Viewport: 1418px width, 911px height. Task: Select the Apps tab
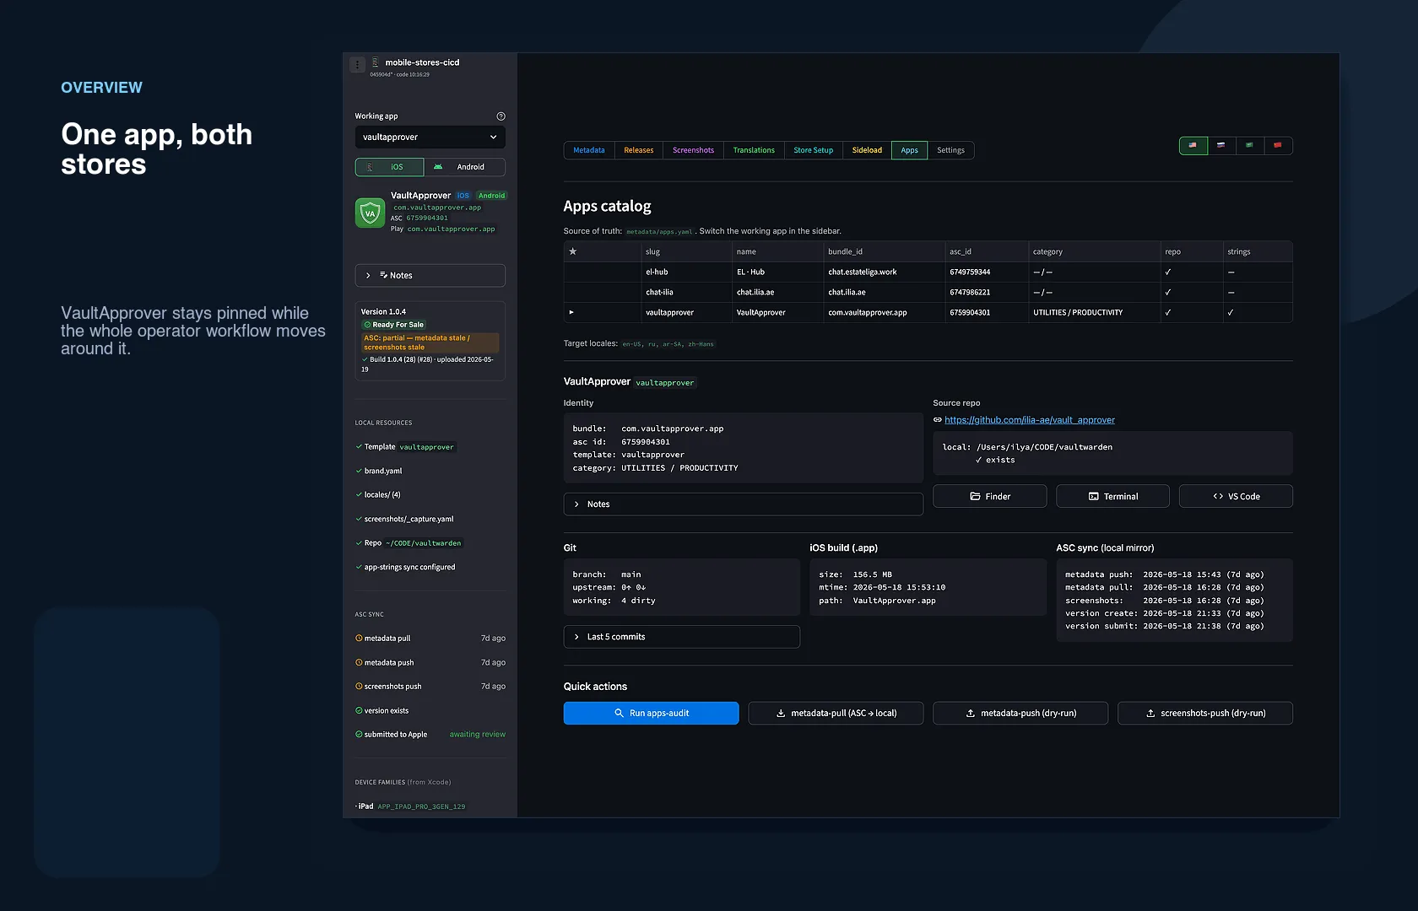pos(909,150)
